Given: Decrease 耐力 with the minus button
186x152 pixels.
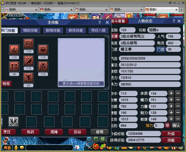Looking at the screenshot, I should click(x=178, y=113).
